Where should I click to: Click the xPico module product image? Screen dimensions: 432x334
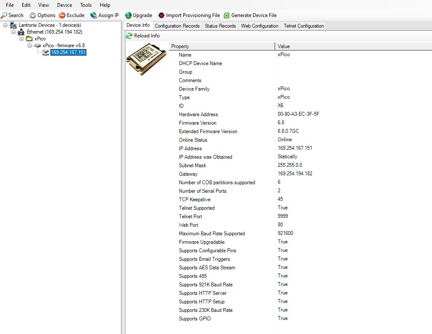[x=146, y=59]
